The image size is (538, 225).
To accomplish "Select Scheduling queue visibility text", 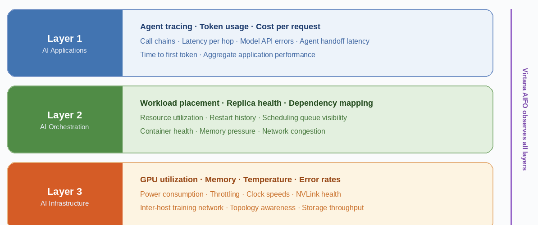I will click(304, 118).
